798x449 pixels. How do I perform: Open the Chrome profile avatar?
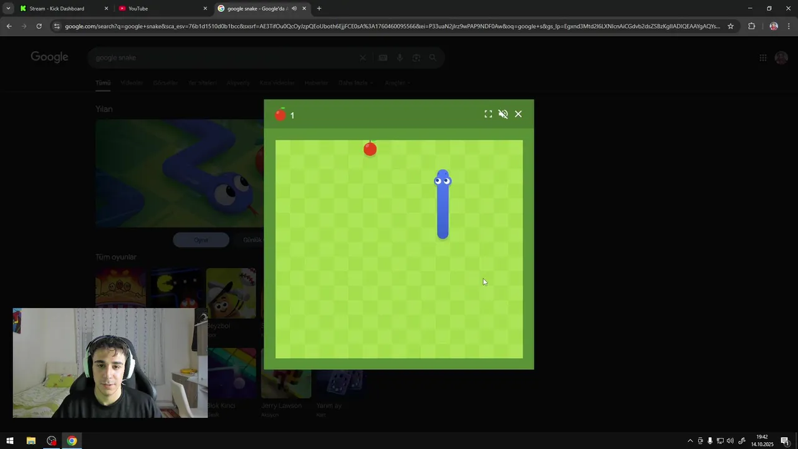[774, 26]
